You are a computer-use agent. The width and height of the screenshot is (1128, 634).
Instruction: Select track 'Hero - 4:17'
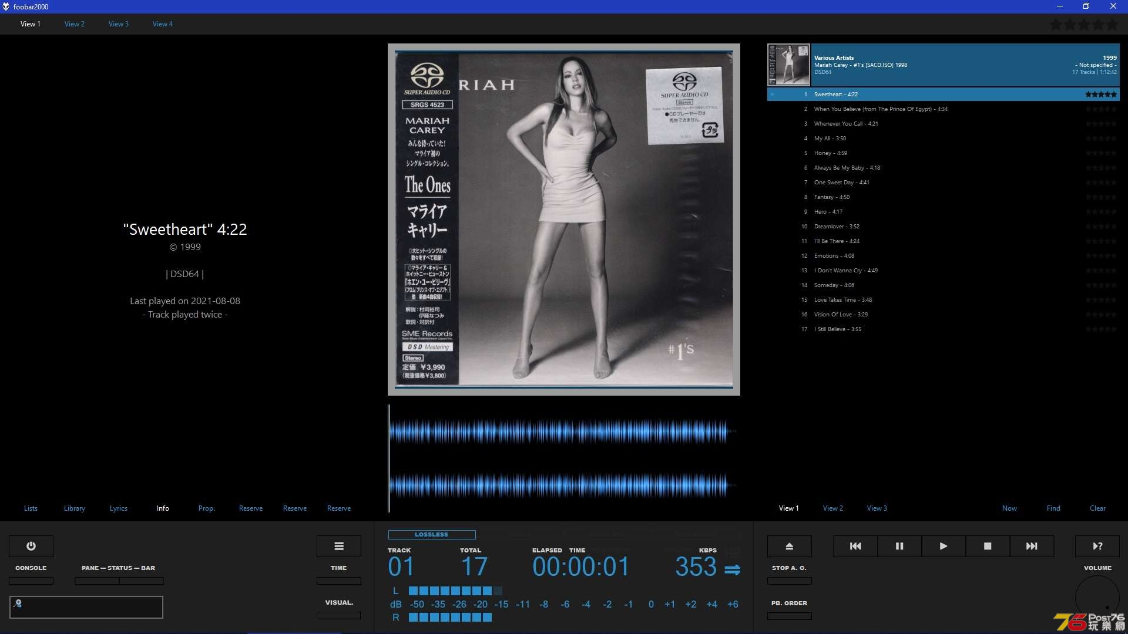click(943, 212)
